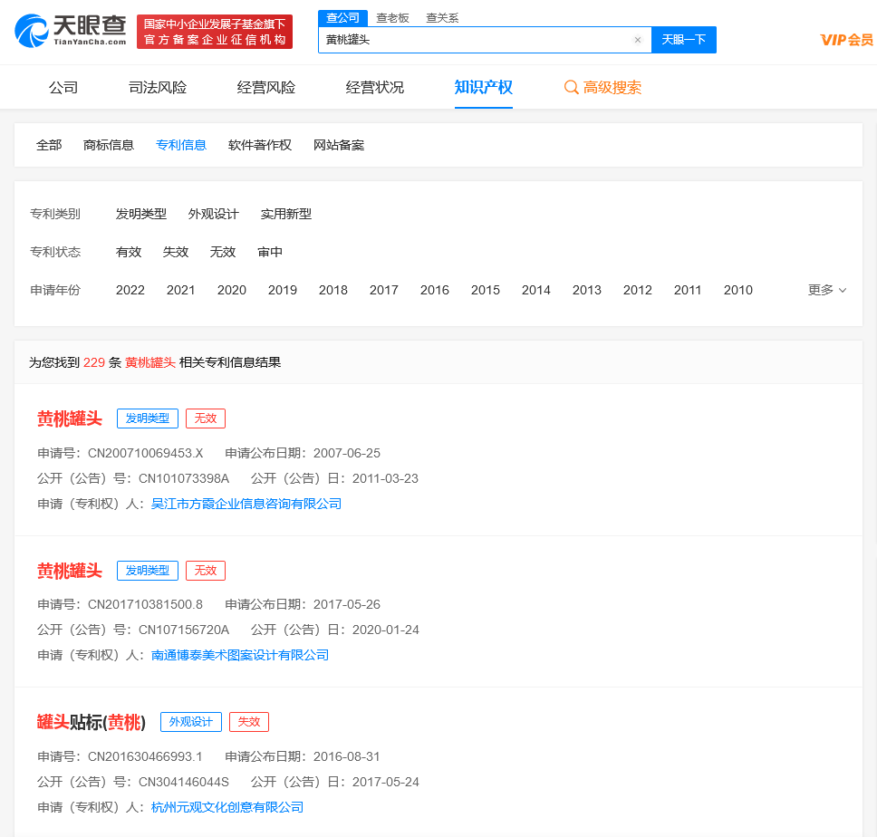Filter application year 2021

(180, 290)
